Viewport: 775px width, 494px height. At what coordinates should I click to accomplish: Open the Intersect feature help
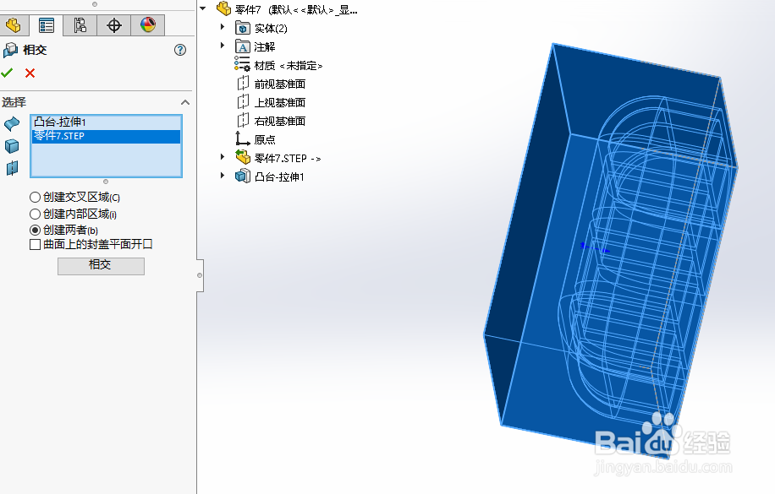point(179,50)
